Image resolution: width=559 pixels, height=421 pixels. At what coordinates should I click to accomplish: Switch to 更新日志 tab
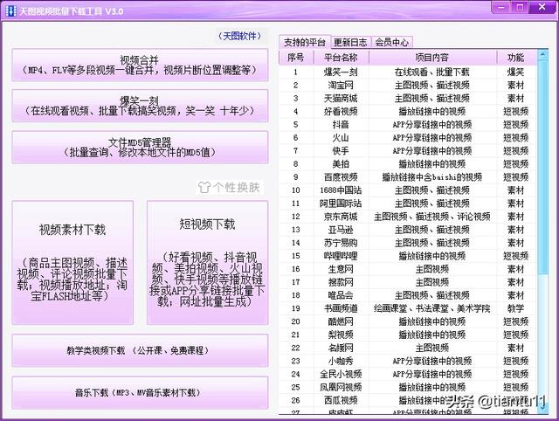350,43
